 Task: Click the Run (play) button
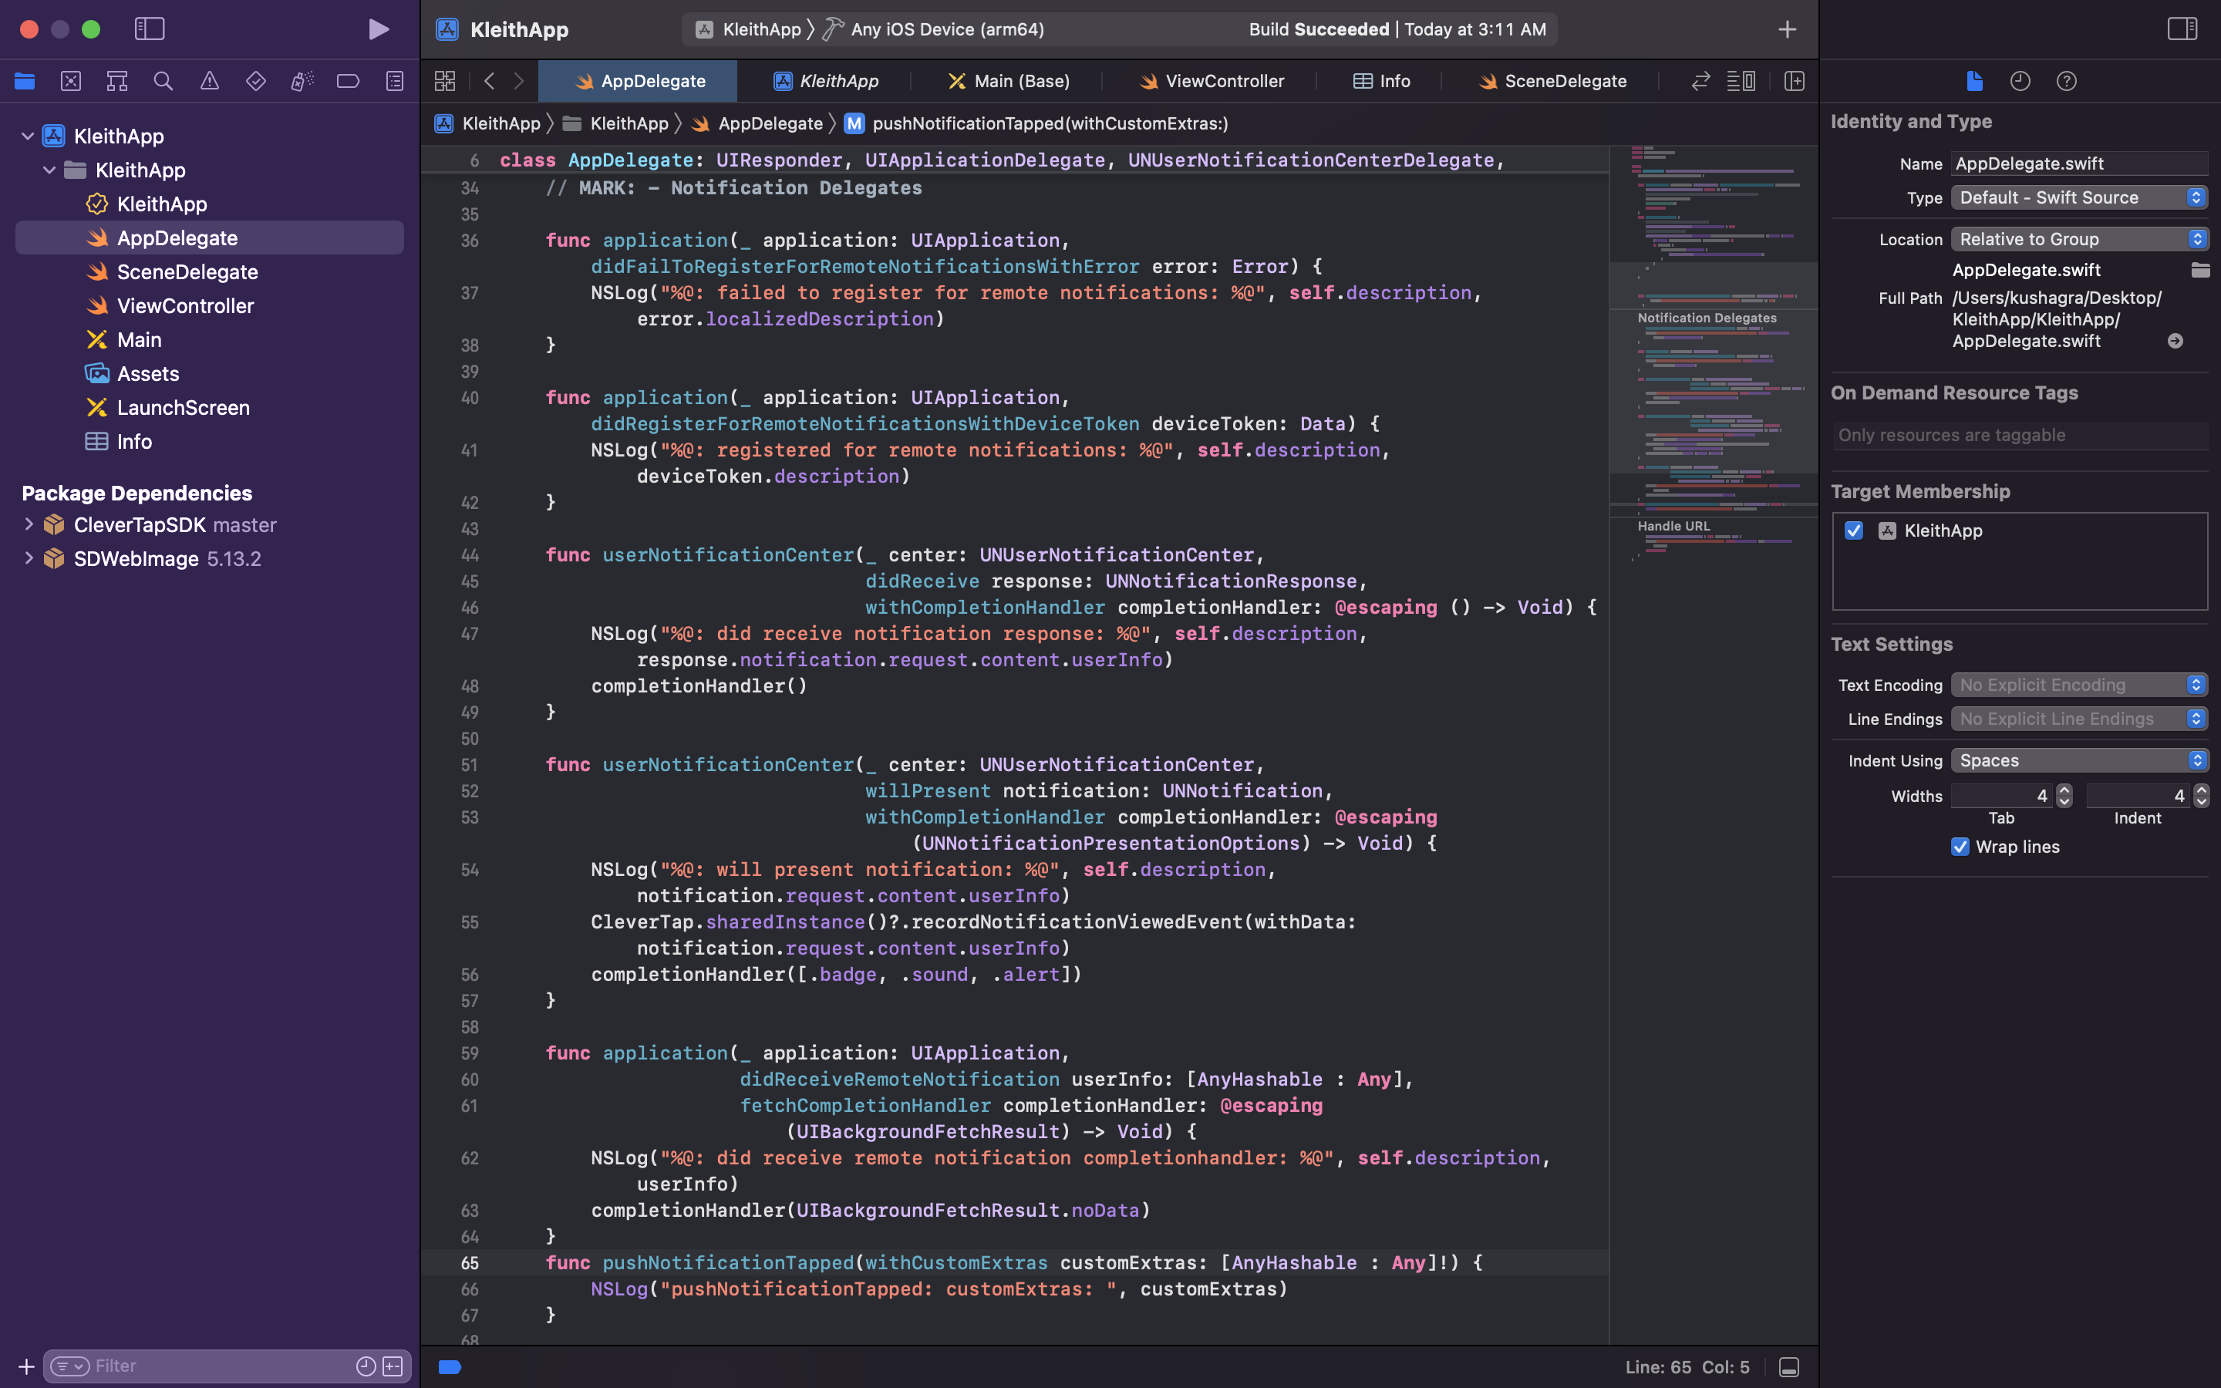click(x=378, y=29)
